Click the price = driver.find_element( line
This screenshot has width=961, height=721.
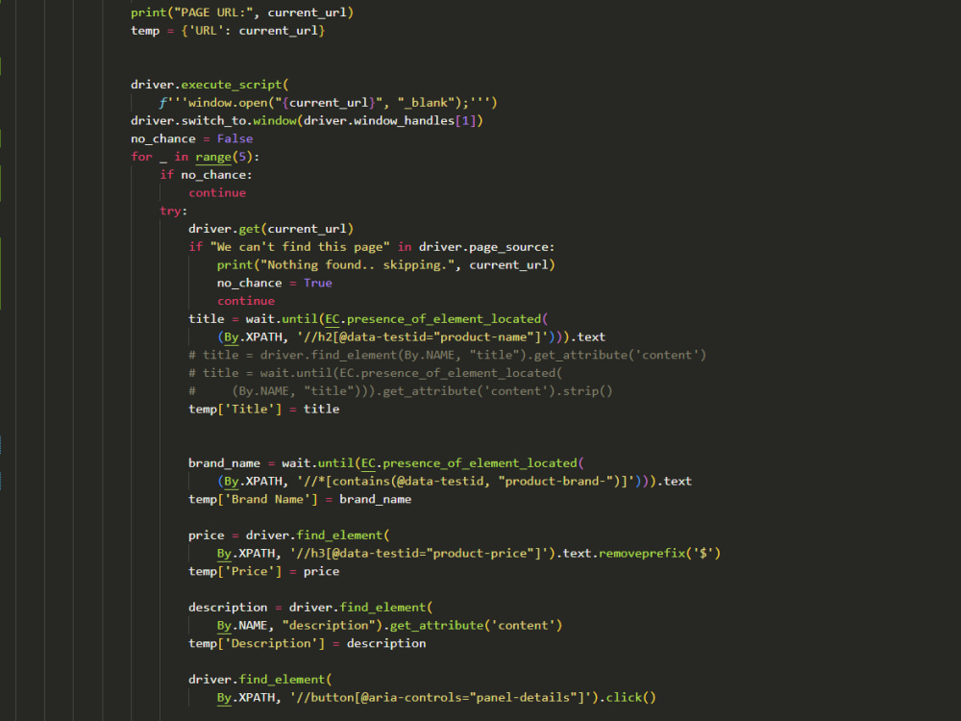coord(288,535)
